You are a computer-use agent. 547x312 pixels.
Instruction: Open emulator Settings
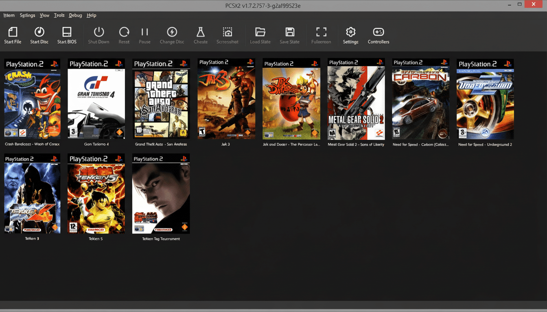pyautogui.click(x=350, y=35)
